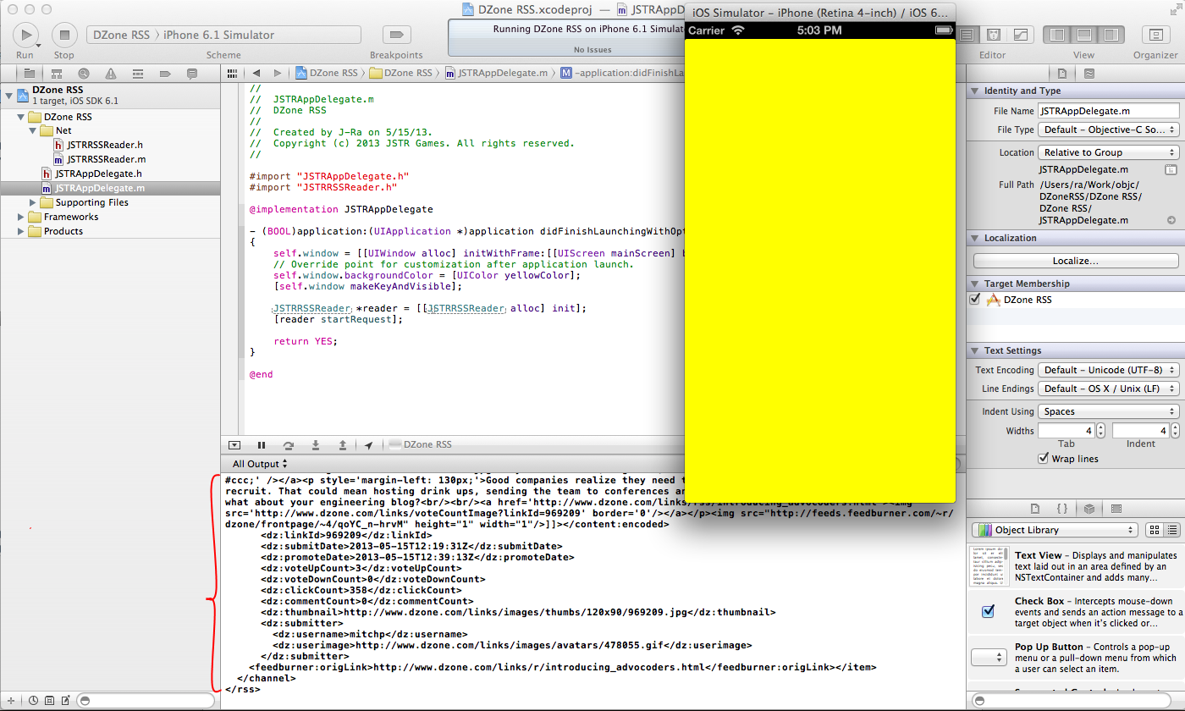Click the Run play button

[25, 35]
